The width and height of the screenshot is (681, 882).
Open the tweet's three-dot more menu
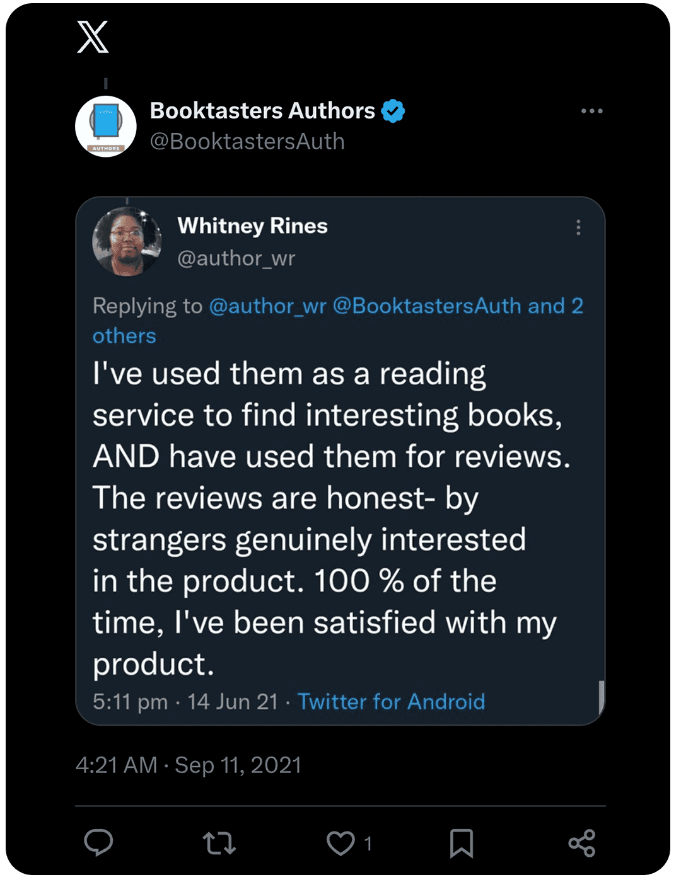tap(591, 112)
